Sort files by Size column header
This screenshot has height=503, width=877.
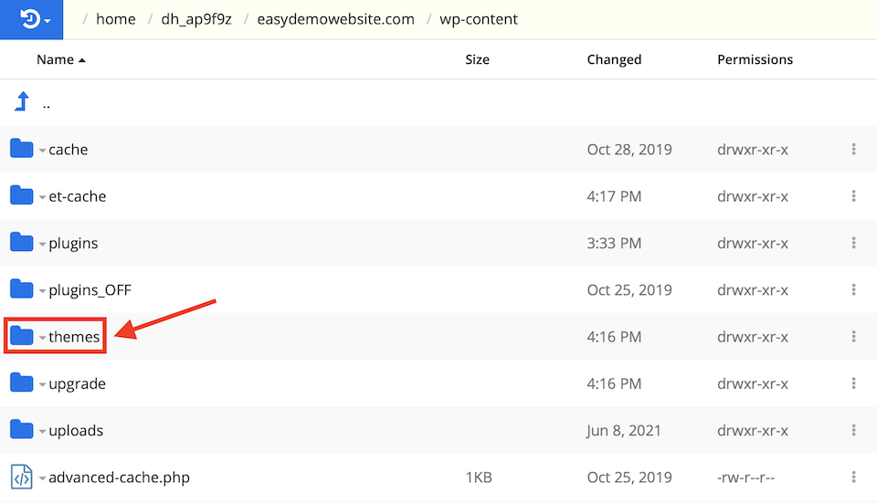[x=477, y=59]
